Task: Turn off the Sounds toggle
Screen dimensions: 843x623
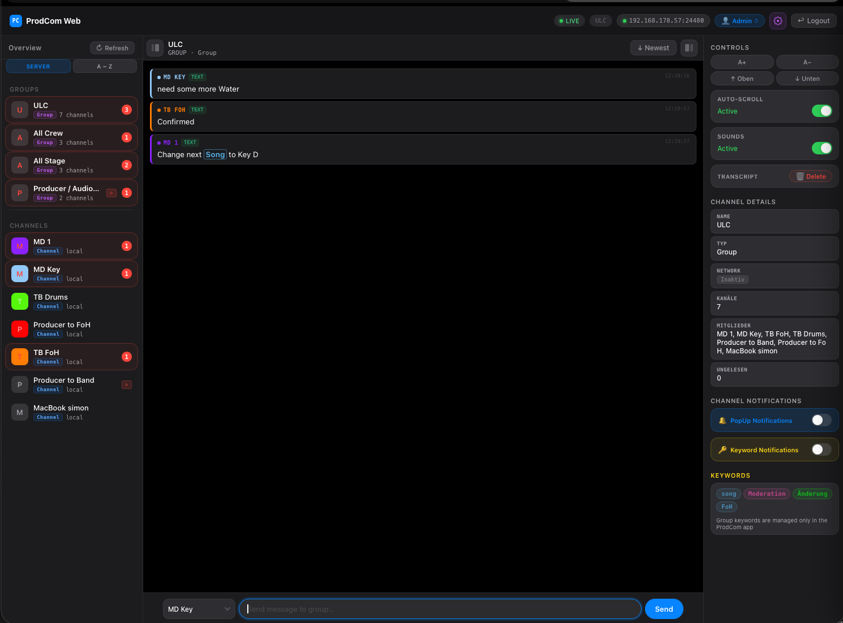Action: [822, 148]
